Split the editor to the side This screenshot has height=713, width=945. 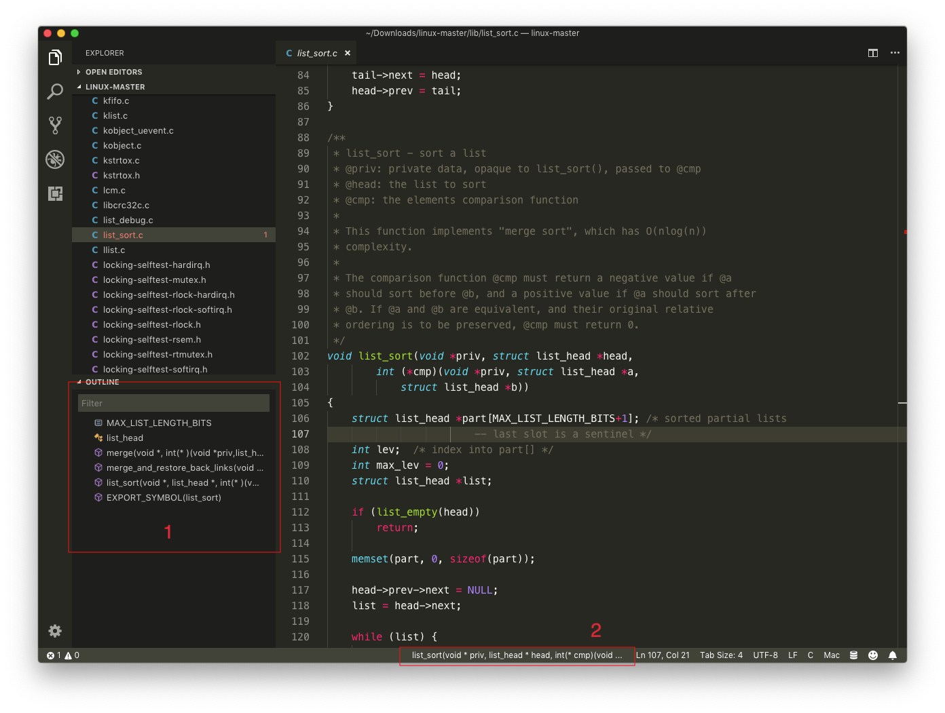(x=873, y=53)
